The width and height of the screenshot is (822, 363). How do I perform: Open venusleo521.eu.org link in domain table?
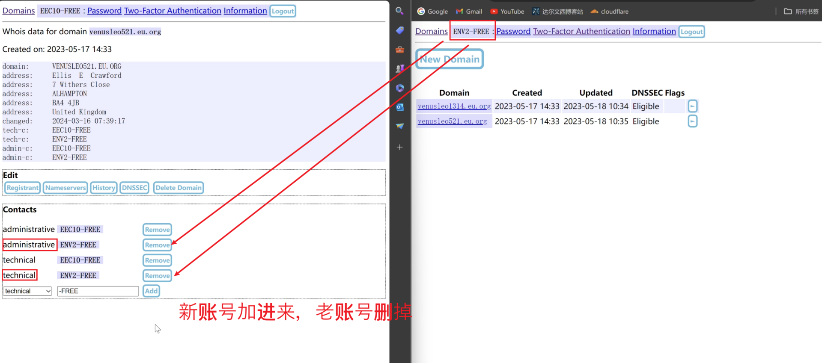(x=453, y=121)
